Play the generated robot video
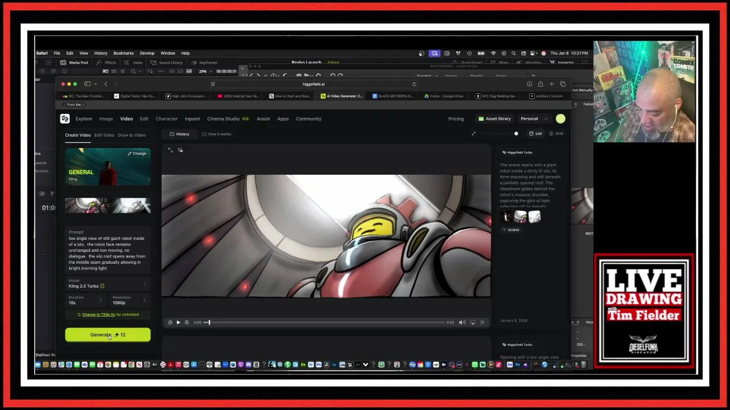Screen dimensions: 730x410 pyautogui.click(x=178, y=322)
